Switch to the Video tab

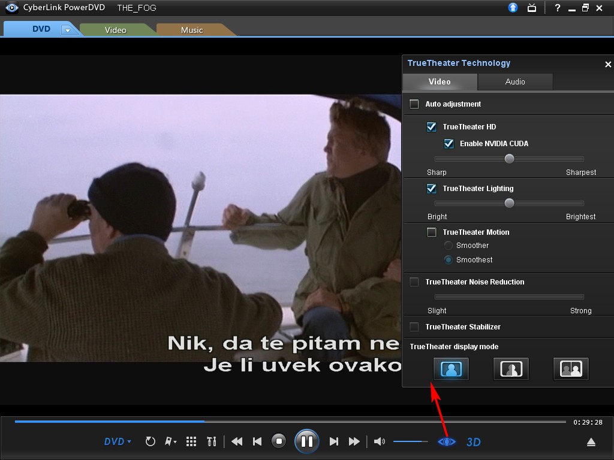tap(116, 30)
